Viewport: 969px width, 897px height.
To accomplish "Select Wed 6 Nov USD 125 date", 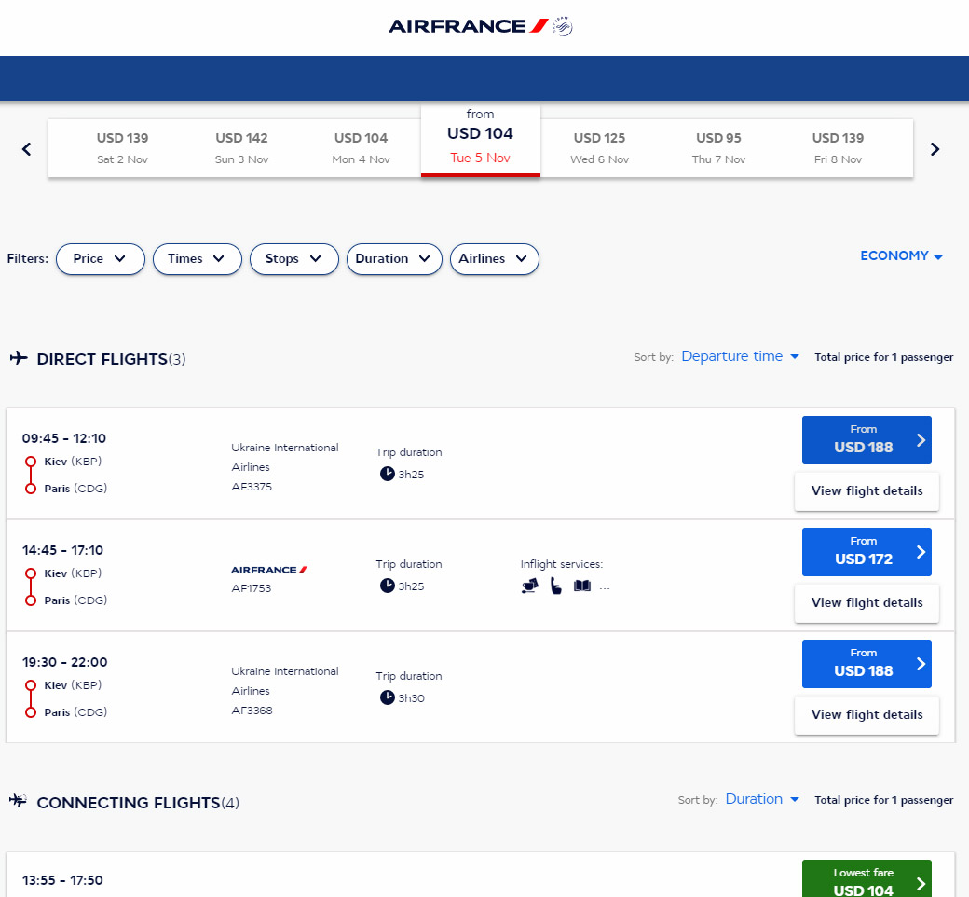I will point(599,148).
